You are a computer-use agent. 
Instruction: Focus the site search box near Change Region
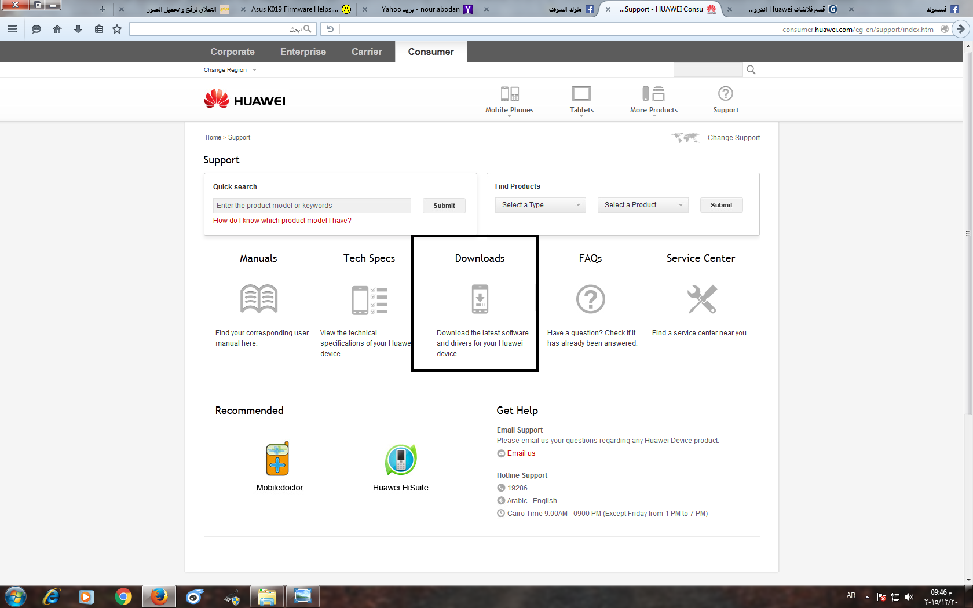tap(708, 70)
